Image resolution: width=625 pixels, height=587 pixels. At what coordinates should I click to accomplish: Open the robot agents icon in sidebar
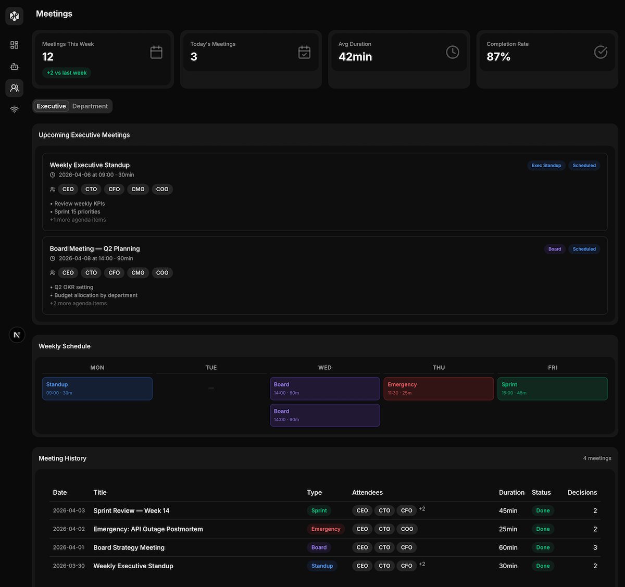pyautogui.click(x=15, y=67)
